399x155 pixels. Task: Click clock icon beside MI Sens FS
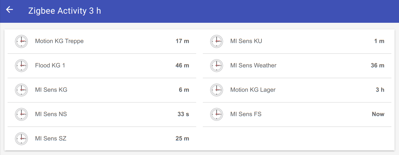[217, 115]
